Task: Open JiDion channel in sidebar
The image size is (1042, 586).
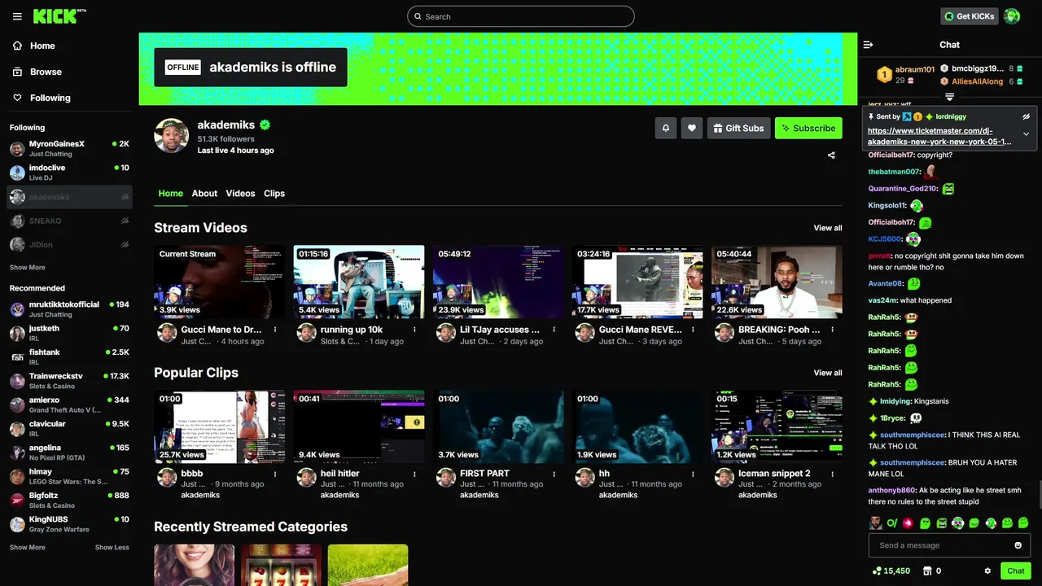Action: pyautogui.click(x=69, y=244)
